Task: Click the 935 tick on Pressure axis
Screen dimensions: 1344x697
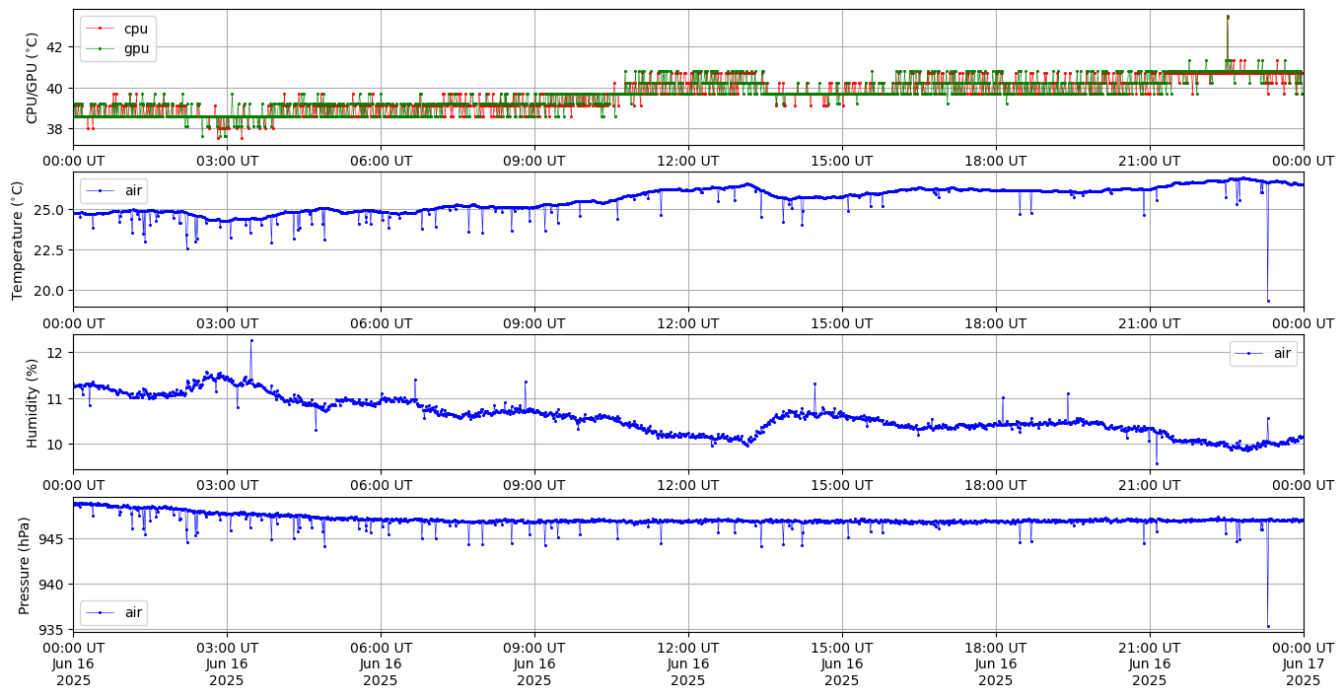Action: [51, 630]
